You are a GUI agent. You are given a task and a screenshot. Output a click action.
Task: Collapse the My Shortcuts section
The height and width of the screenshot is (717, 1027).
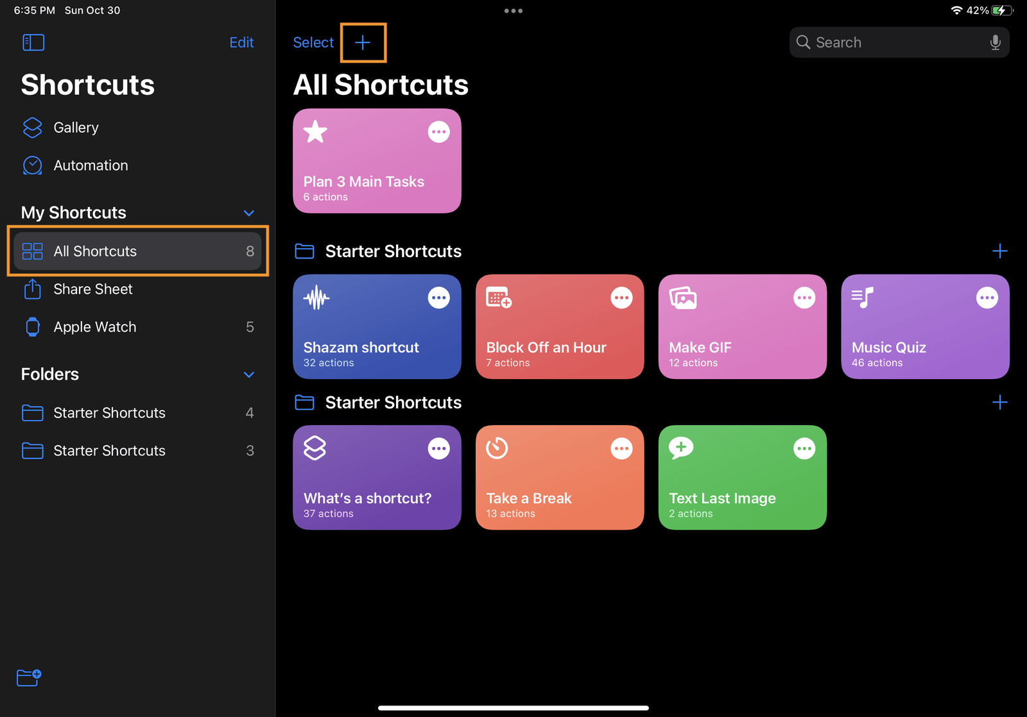(248, 212)
